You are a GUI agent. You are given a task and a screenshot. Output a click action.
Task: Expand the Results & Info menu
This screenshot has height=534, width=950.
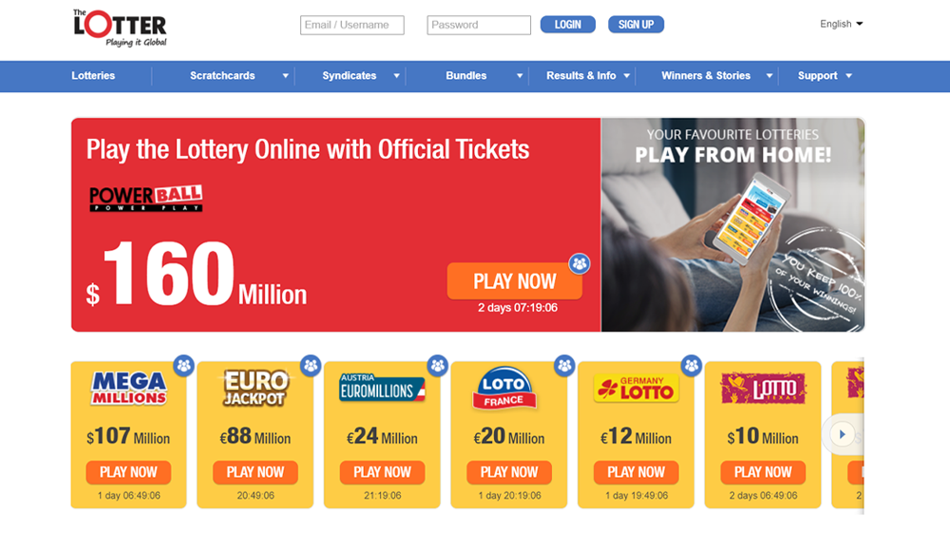588,76
